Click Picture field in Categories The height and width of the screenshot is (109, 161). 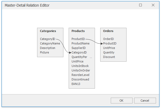(44, 52)
